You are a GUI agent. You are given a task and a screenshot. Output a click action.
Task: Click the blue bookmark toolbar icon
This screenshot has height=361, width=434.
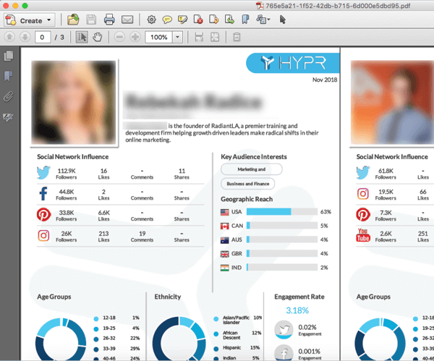pos(245,20)
